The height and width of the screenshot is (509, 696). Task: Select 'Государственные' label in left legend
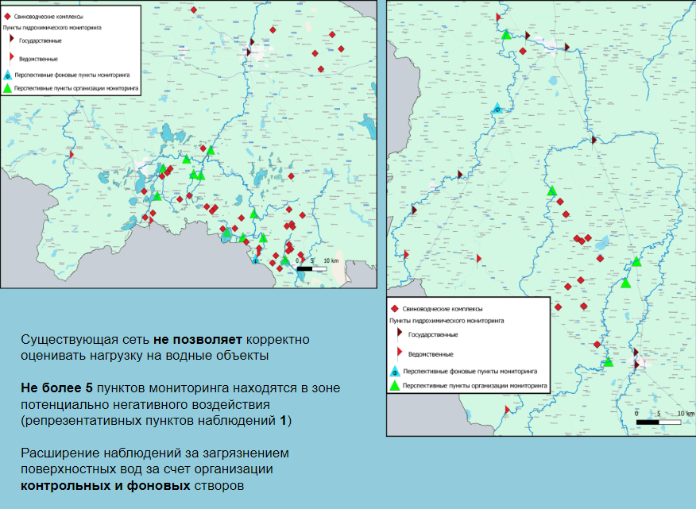coord(41,40)
